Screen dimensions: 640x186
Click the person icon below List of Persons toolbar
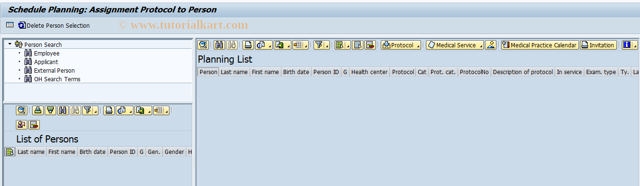point(22,125)
